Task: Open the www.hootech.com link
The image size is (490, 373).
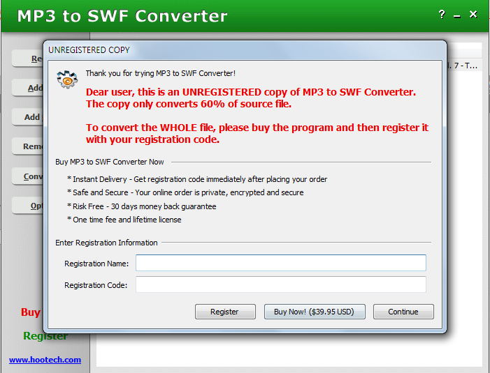Action: click(45, 360)
